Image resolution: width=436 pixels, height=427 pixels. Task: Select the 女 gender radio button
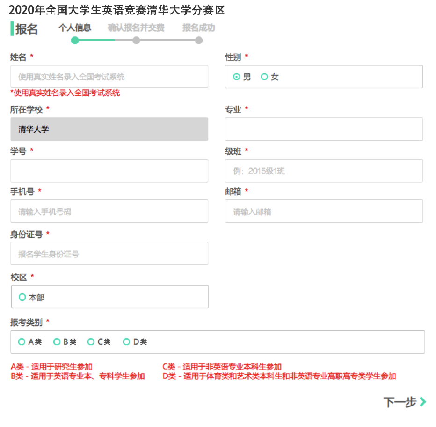264,77
